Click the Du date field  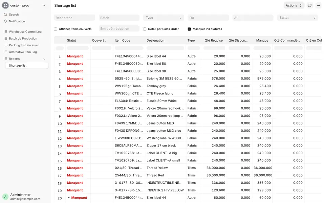[208, 18]
